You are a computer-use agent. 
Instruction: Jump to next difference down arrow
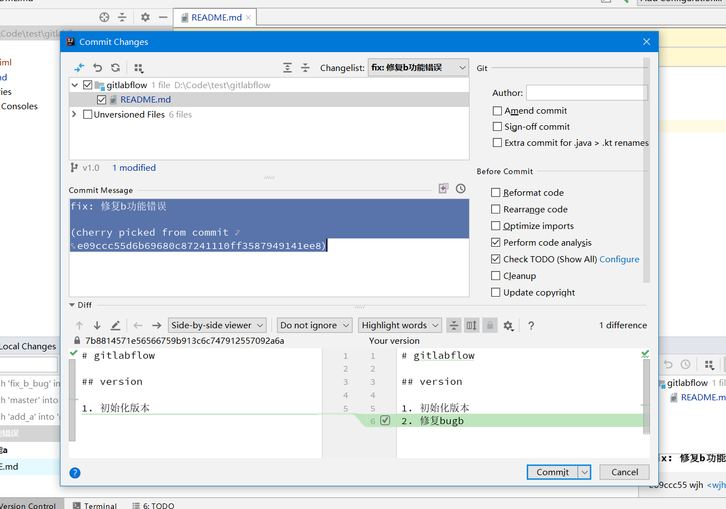(x=97, y=325)
